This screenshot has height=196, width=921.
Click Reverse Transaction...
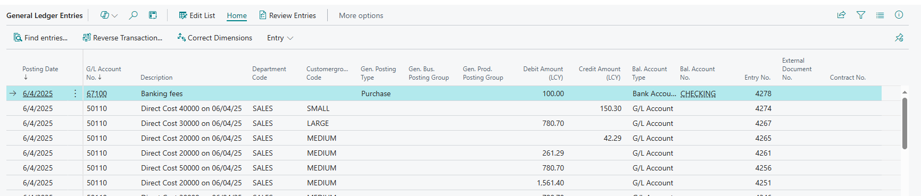tap(122, 38)
